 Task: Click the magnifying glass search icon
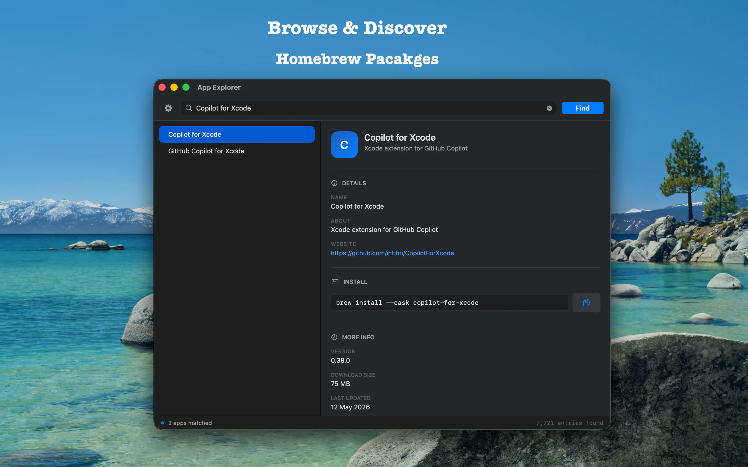click(189, 108)
